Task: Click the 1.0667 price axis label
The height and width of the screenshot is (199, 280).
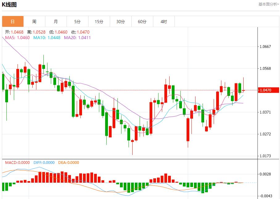Action: 265,47
